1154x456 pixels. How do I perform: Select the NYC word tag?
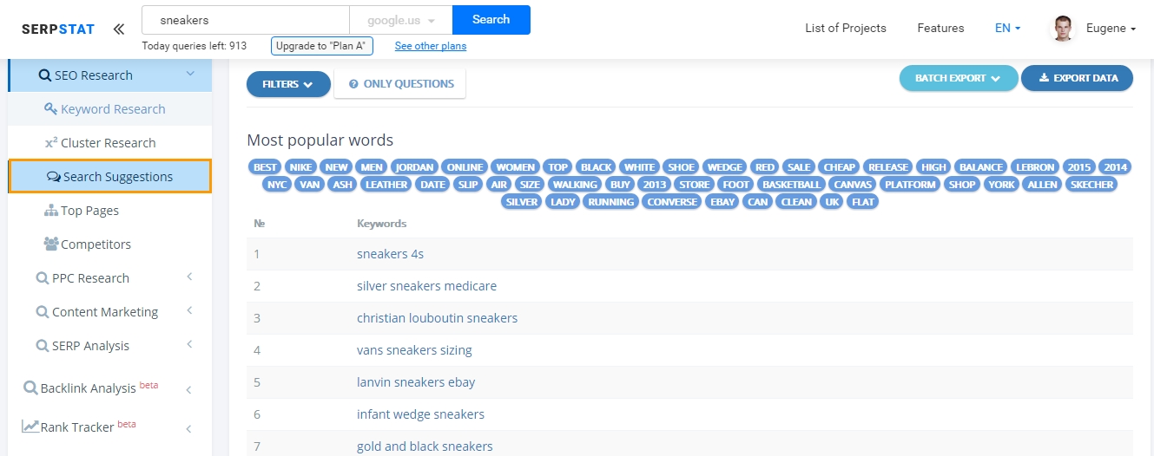point(277,185)
